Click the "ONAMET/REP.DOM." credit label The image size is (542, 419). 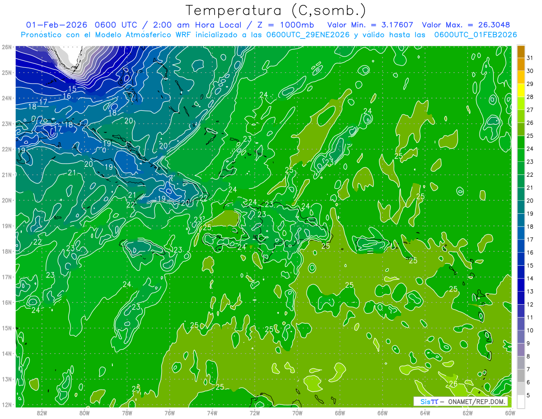tap(477, 401)
